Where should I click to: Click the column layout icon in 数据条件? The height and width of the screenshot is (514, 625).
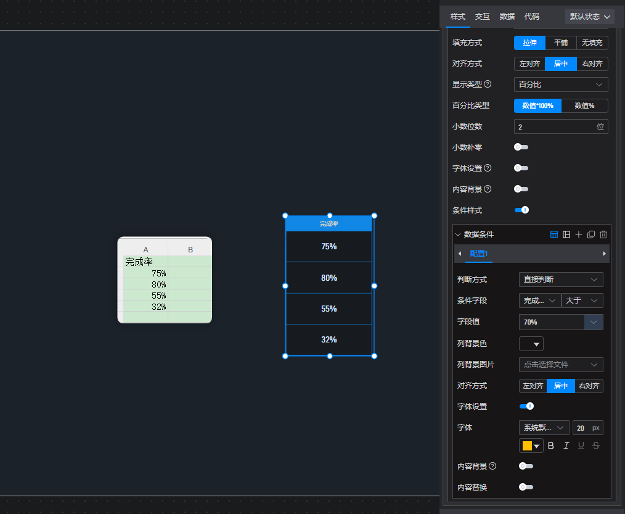point(566,234)
